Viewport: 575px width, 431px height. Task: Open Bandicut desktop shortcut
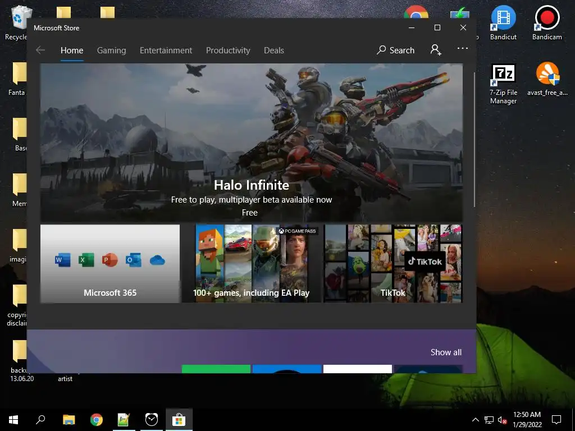pos(503,22)
